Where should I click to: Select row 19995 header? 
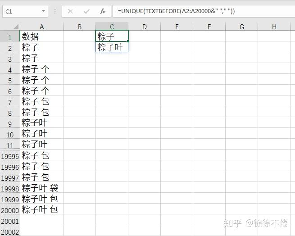(10, 156)
